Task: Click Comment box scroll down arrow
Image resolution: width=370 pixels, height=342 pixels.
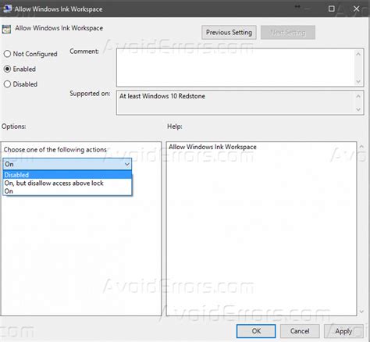Action: (358, 81)
